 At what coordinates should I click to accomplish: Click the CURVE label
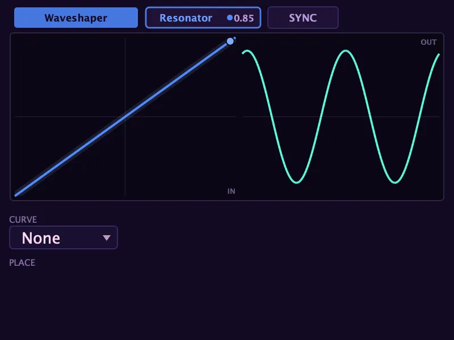23,220
